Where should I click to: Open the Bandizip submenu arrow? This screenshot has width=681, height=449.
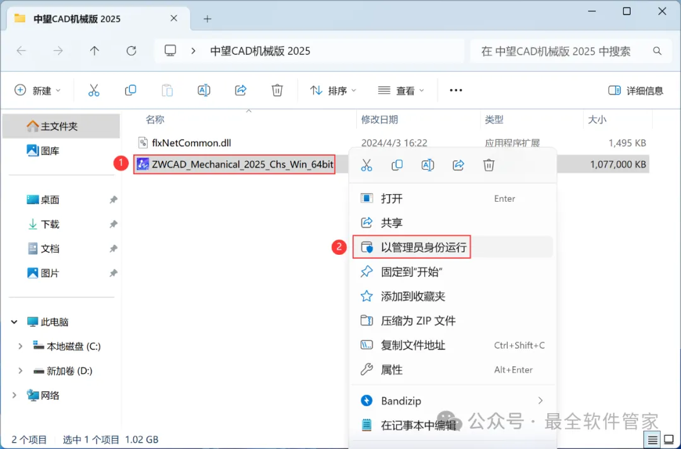(x=540, y=400)
